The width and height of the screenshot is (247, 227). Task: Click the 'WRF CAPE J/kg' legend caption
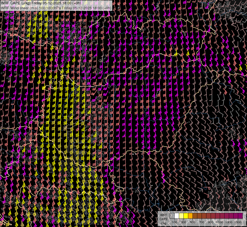tap(163, 219)
